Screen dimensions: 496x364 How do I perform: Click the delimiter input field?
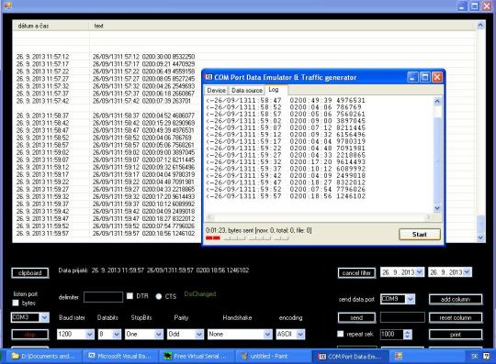point(104,297)
